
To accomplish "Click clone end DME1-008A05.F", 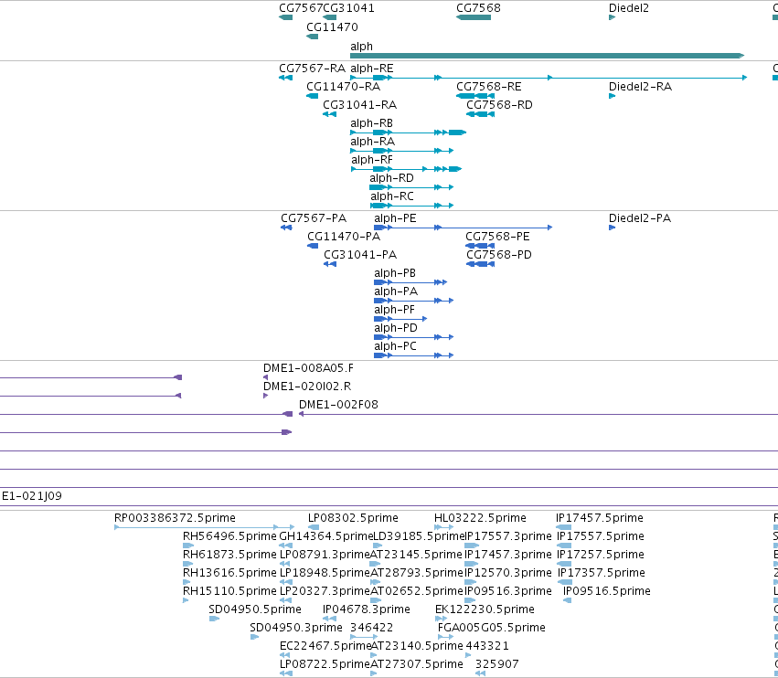I will [265, 377].
